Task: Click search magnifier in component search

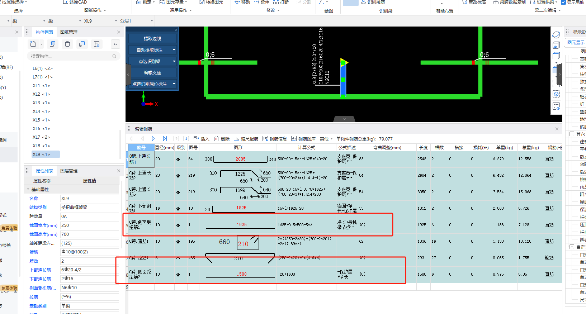Action: [x=114, y=56]
